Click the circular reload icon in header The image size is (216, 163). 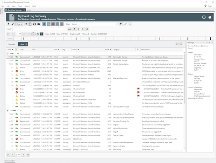click(204, 17)
